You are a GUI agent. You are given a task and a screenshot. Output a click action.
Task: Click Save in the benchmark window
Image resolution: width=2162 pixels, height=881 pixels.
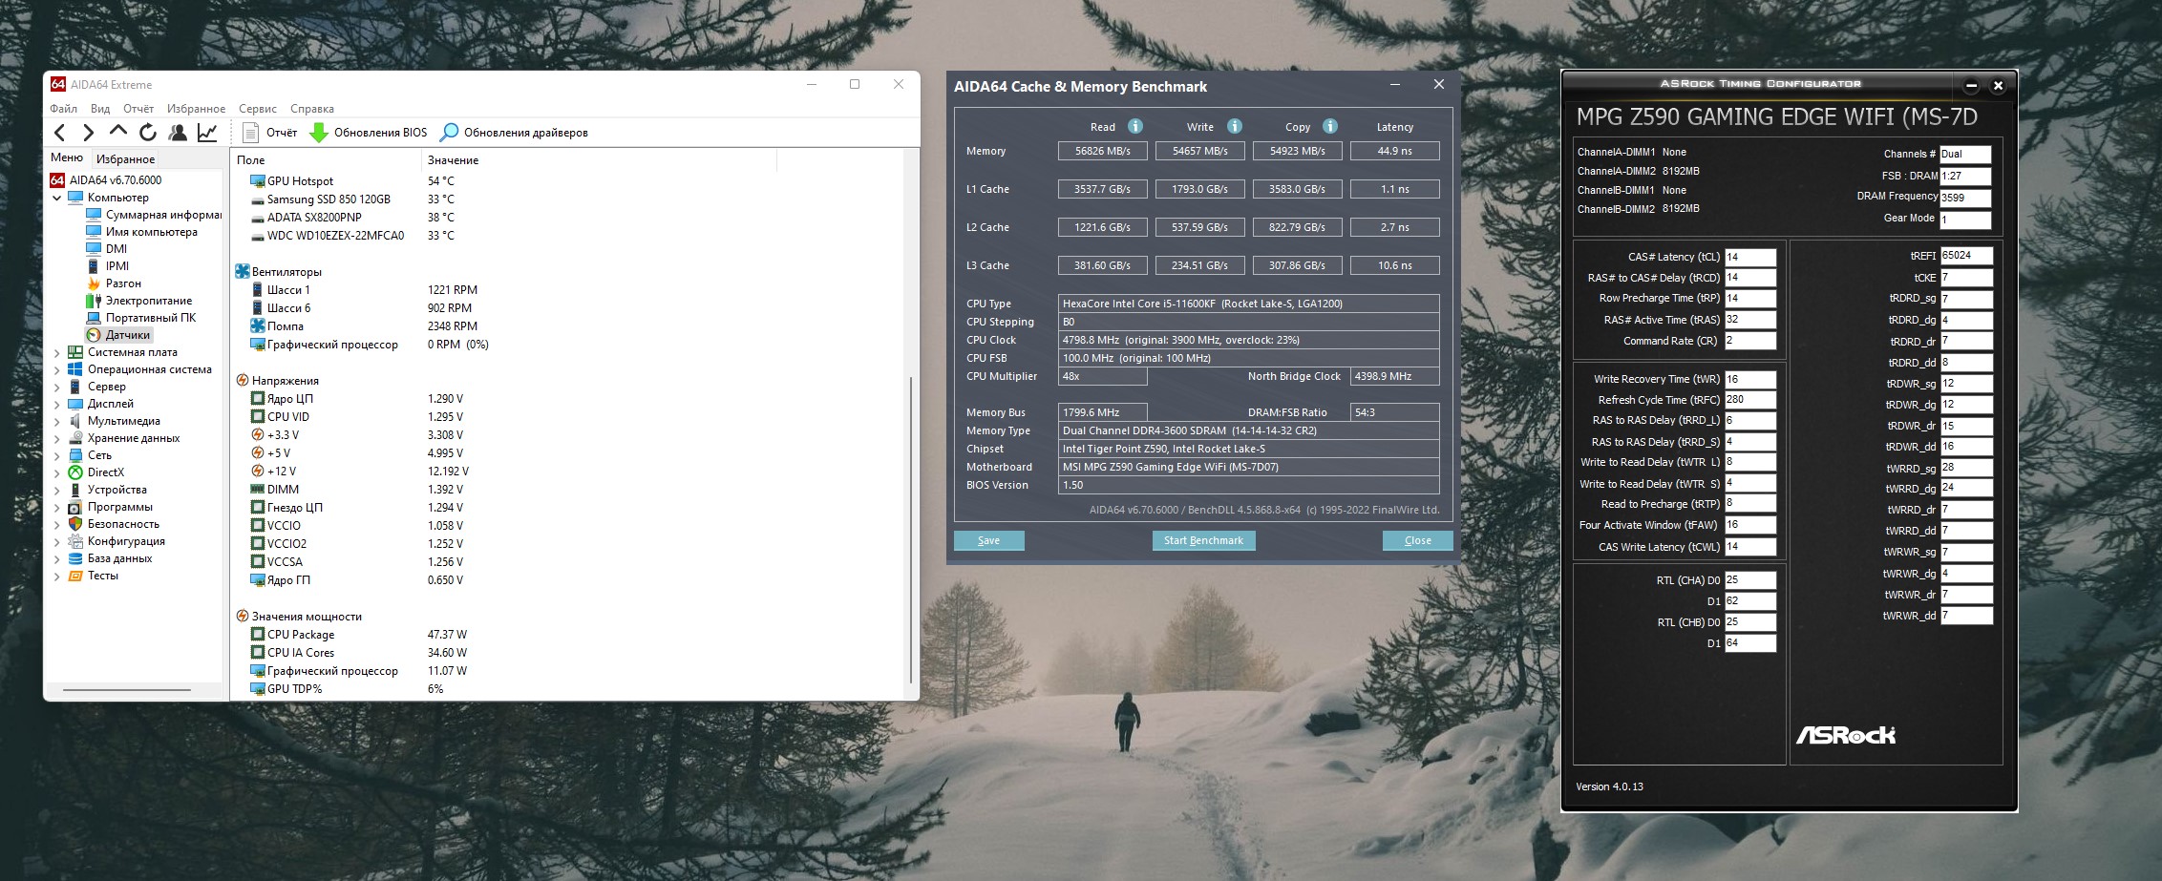[989, 540]
